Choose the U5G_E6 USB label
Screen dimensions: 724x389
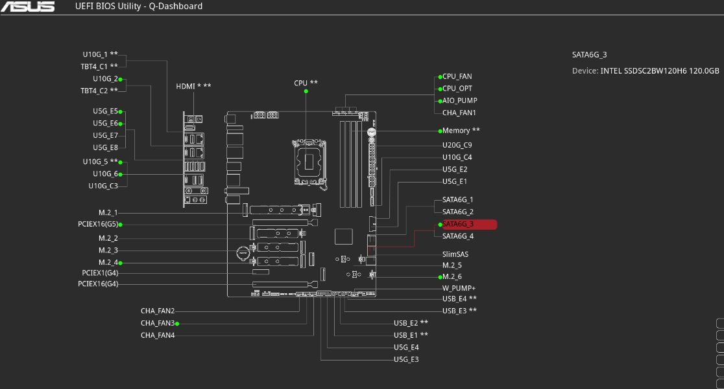105,123
